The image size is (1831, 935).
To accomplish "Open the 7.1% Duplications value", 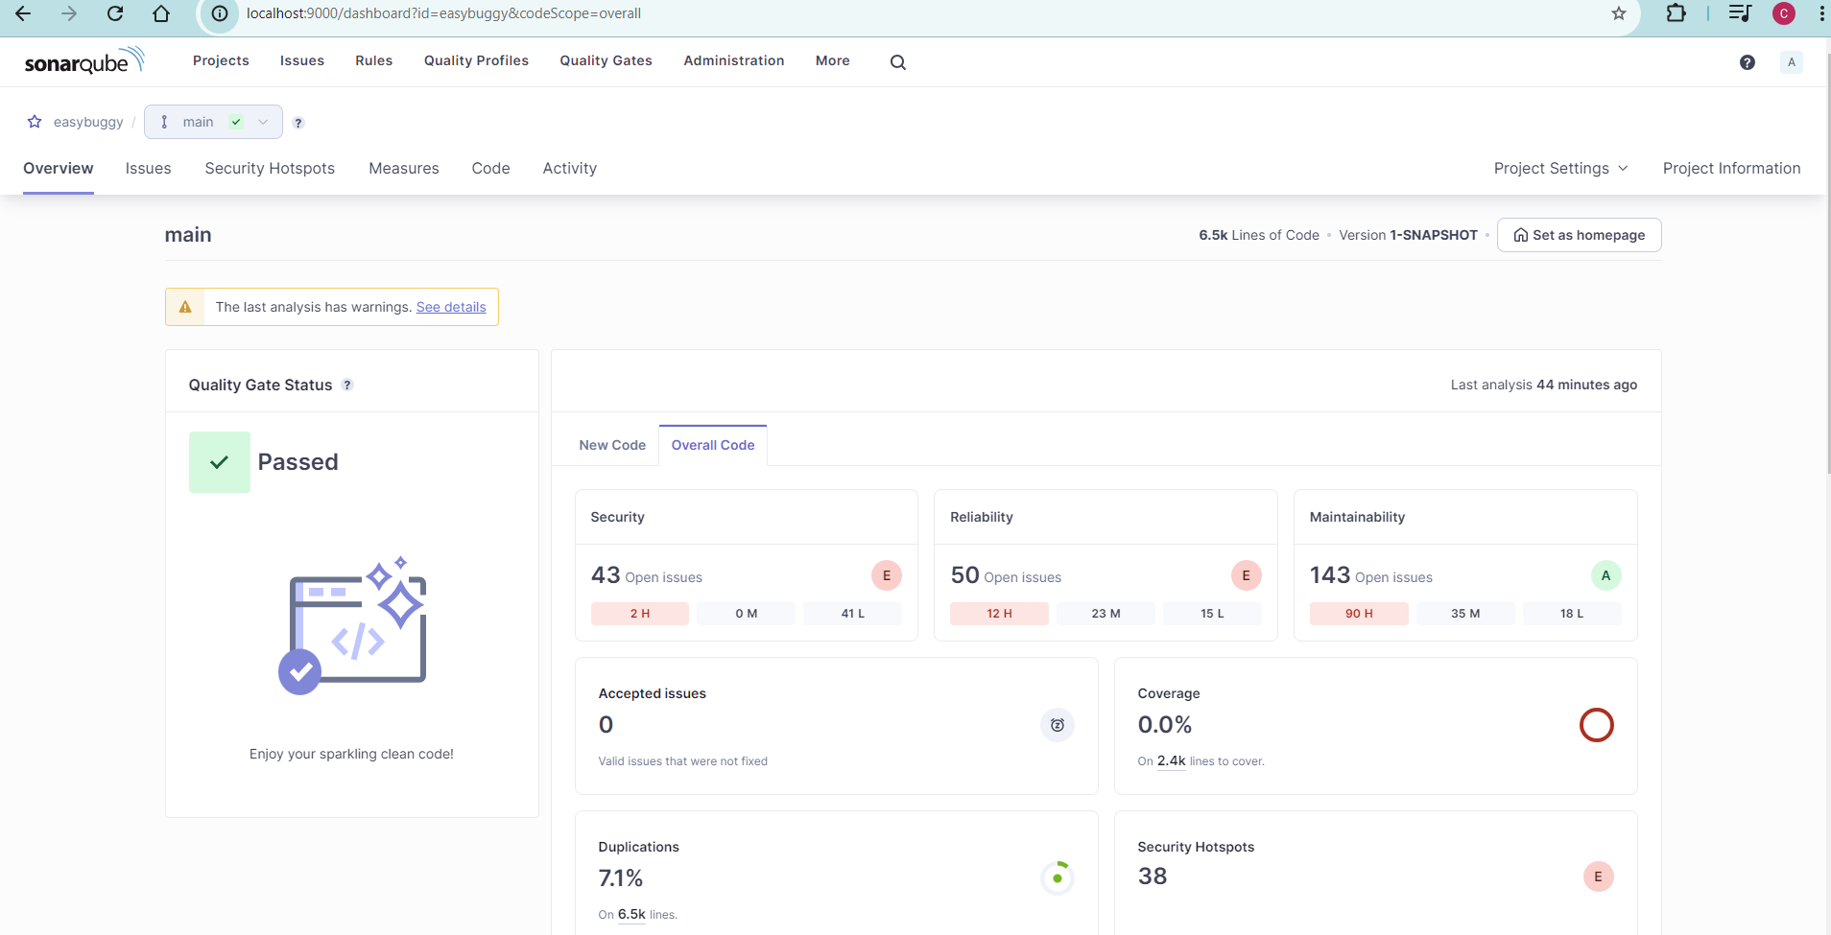I will (621, 878).
